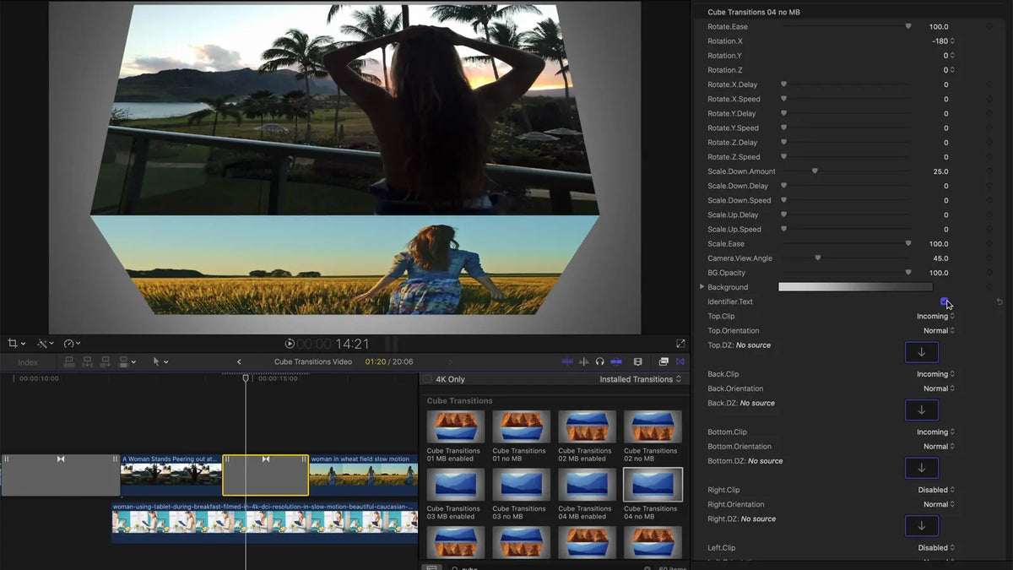Click the insert clip edit icon
Image resolution: width=1013 pixels, height=570 pixels.
tap(87, 362)
